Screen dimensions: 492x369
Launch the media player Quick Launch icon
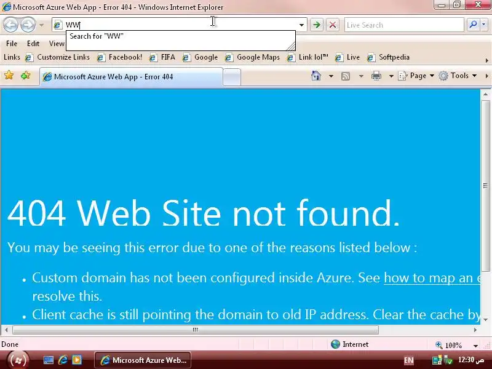77,360
